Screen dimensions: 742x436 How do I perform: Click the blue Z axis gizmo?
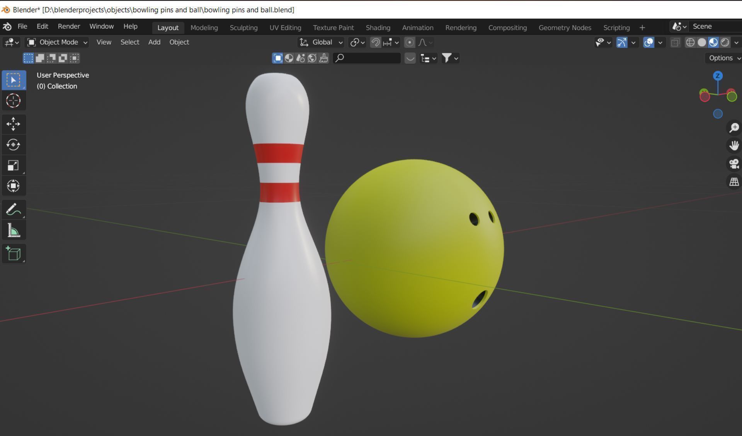click(x=718, y=76)
